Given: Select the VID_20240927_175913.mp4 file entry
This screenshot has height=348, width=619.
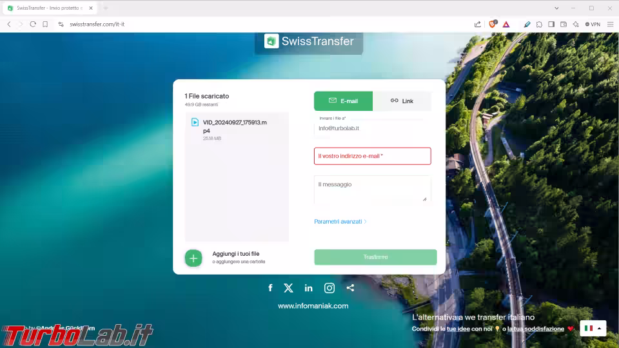Looking at the screenshot, I should click(x=237, y=130).
